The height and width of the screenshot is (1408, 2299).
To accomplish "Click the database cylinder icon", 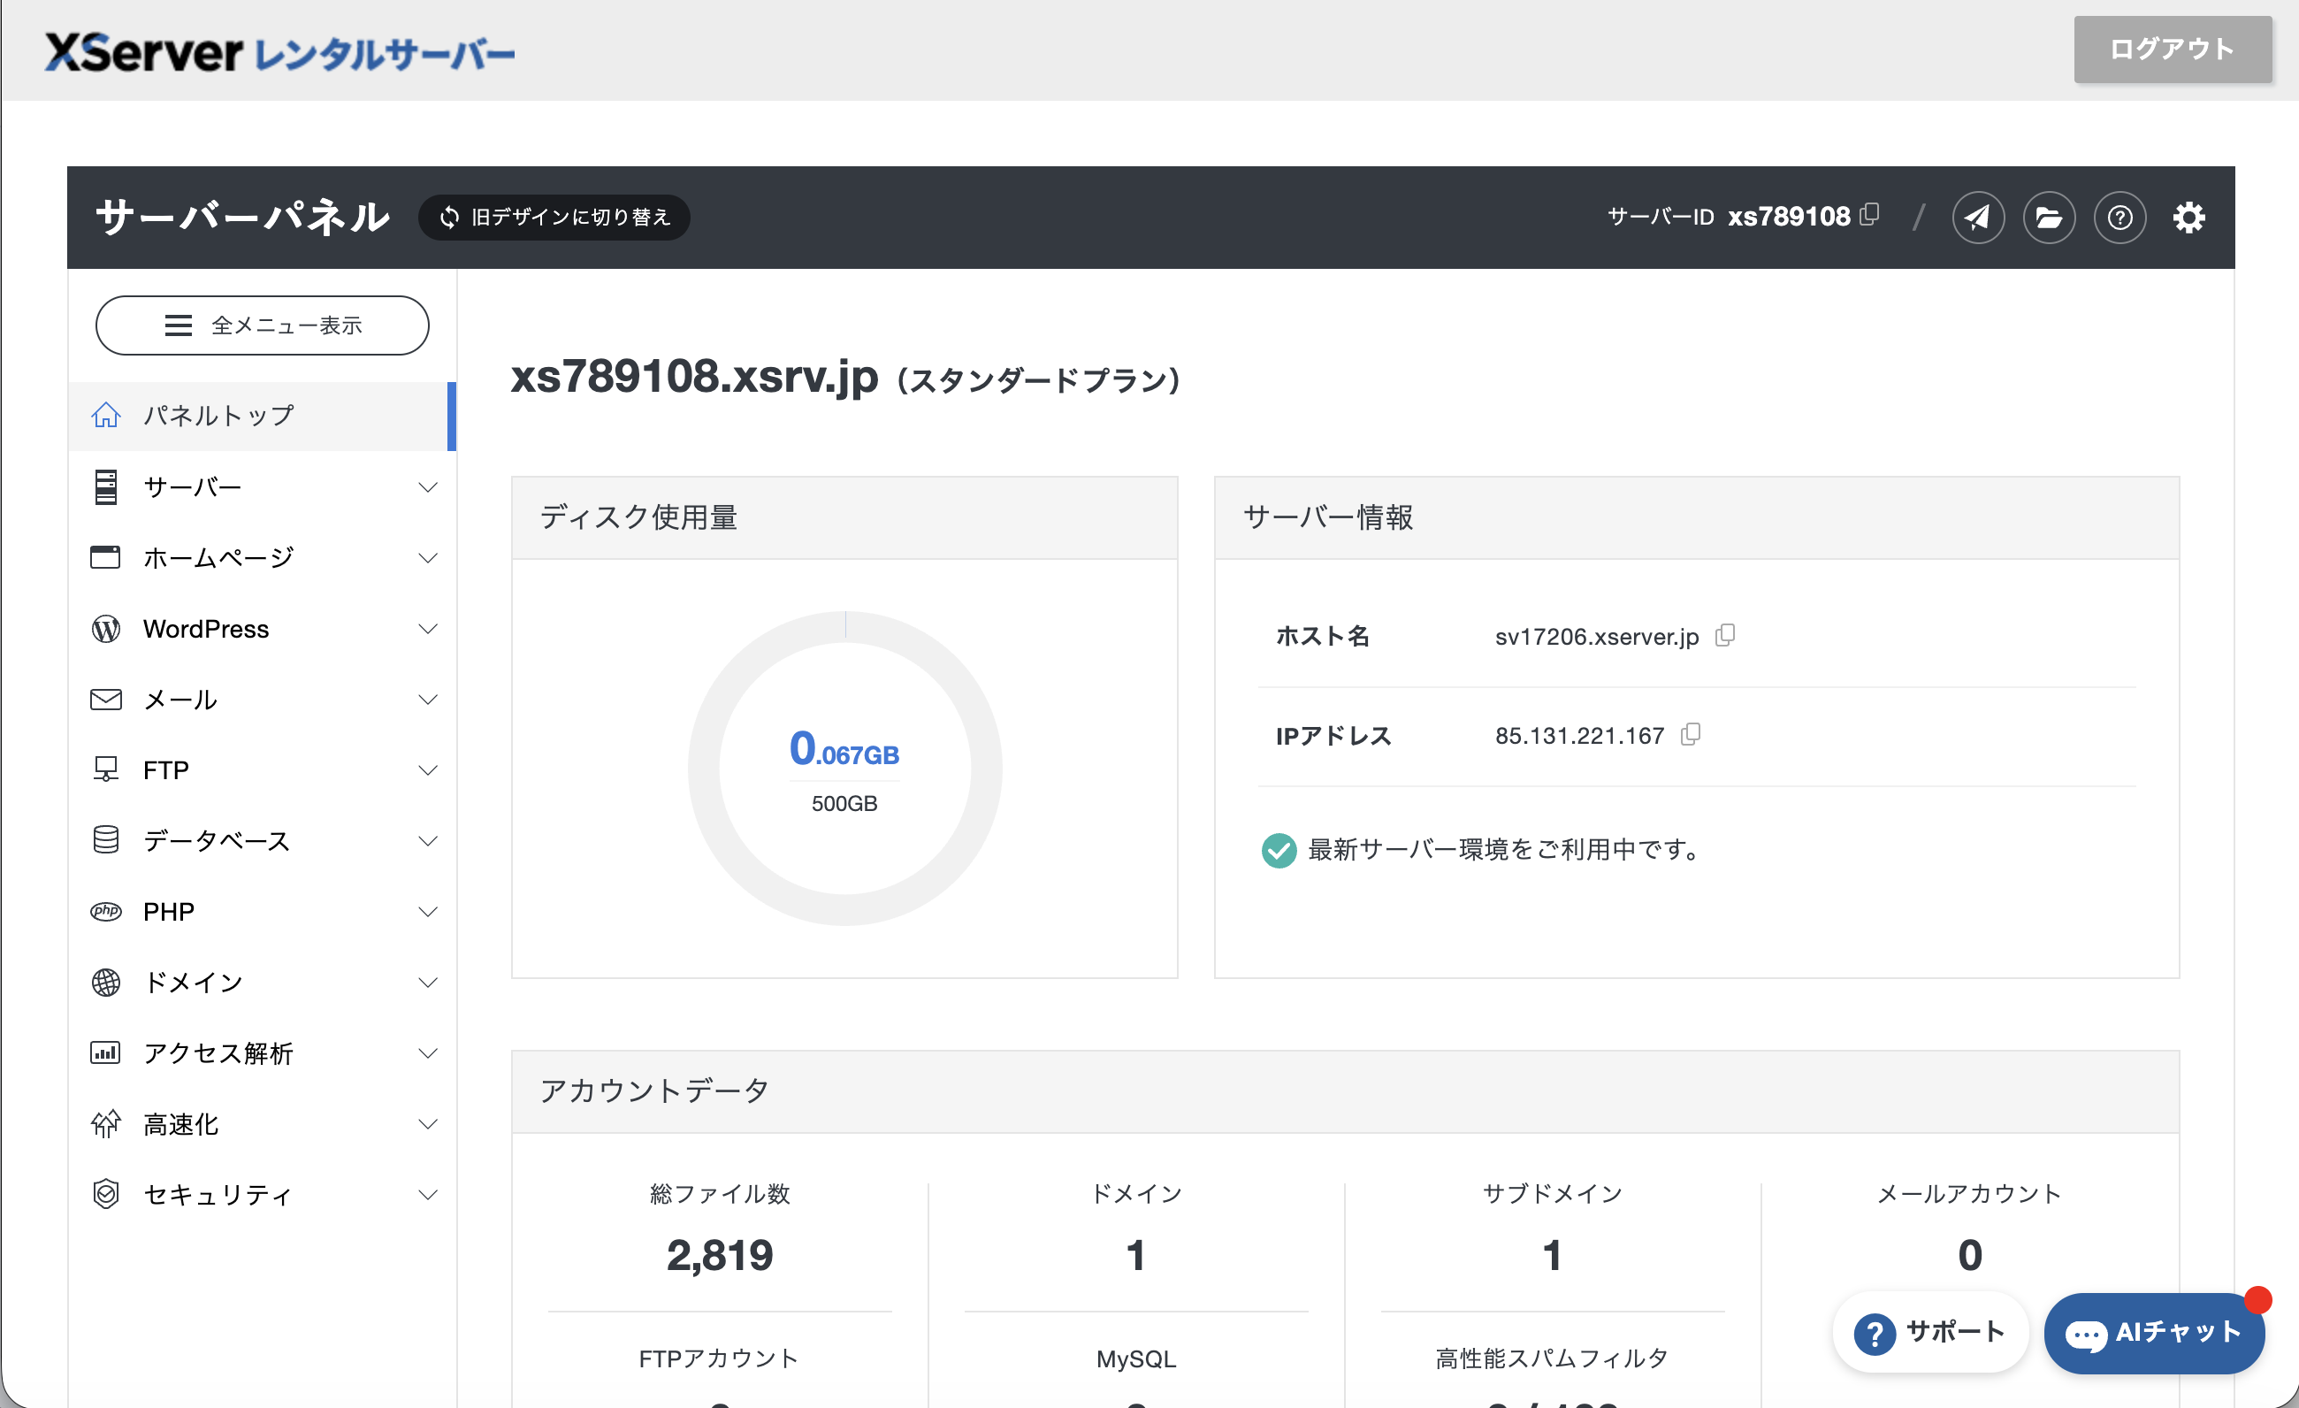I will [x=105, y=840].
